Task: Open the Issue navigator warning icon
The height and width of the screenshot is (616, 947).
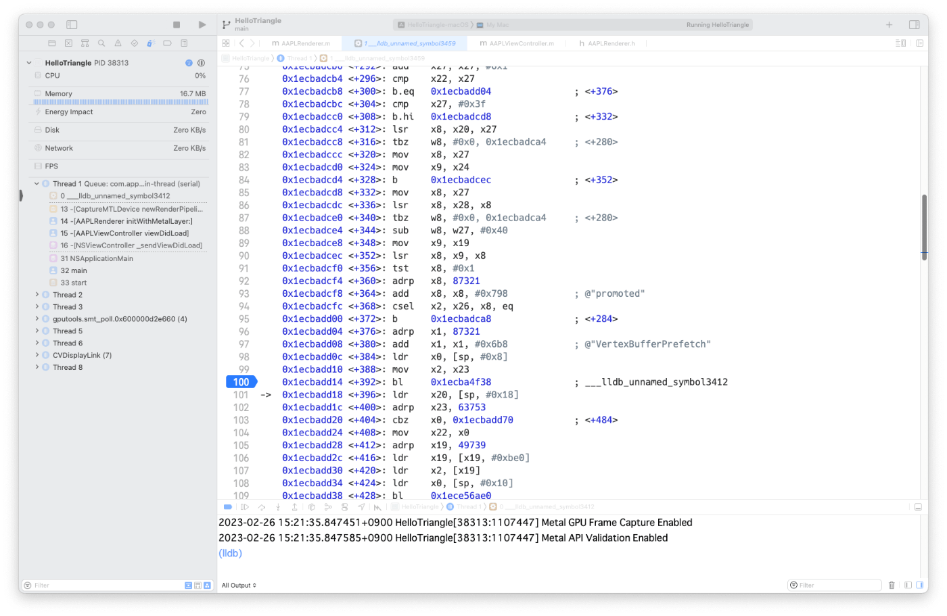Action: point(118,43)
